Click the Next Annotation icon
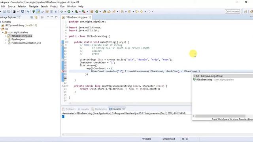The image size is (253, 142). [x=122, y=11]
